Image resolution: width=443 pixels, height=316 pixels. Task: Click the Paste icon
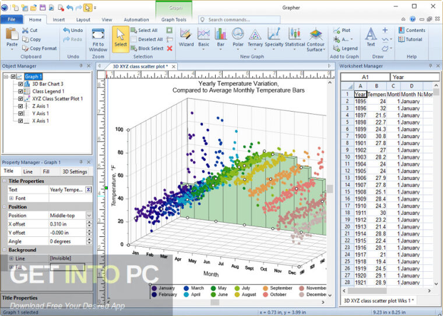12,34
